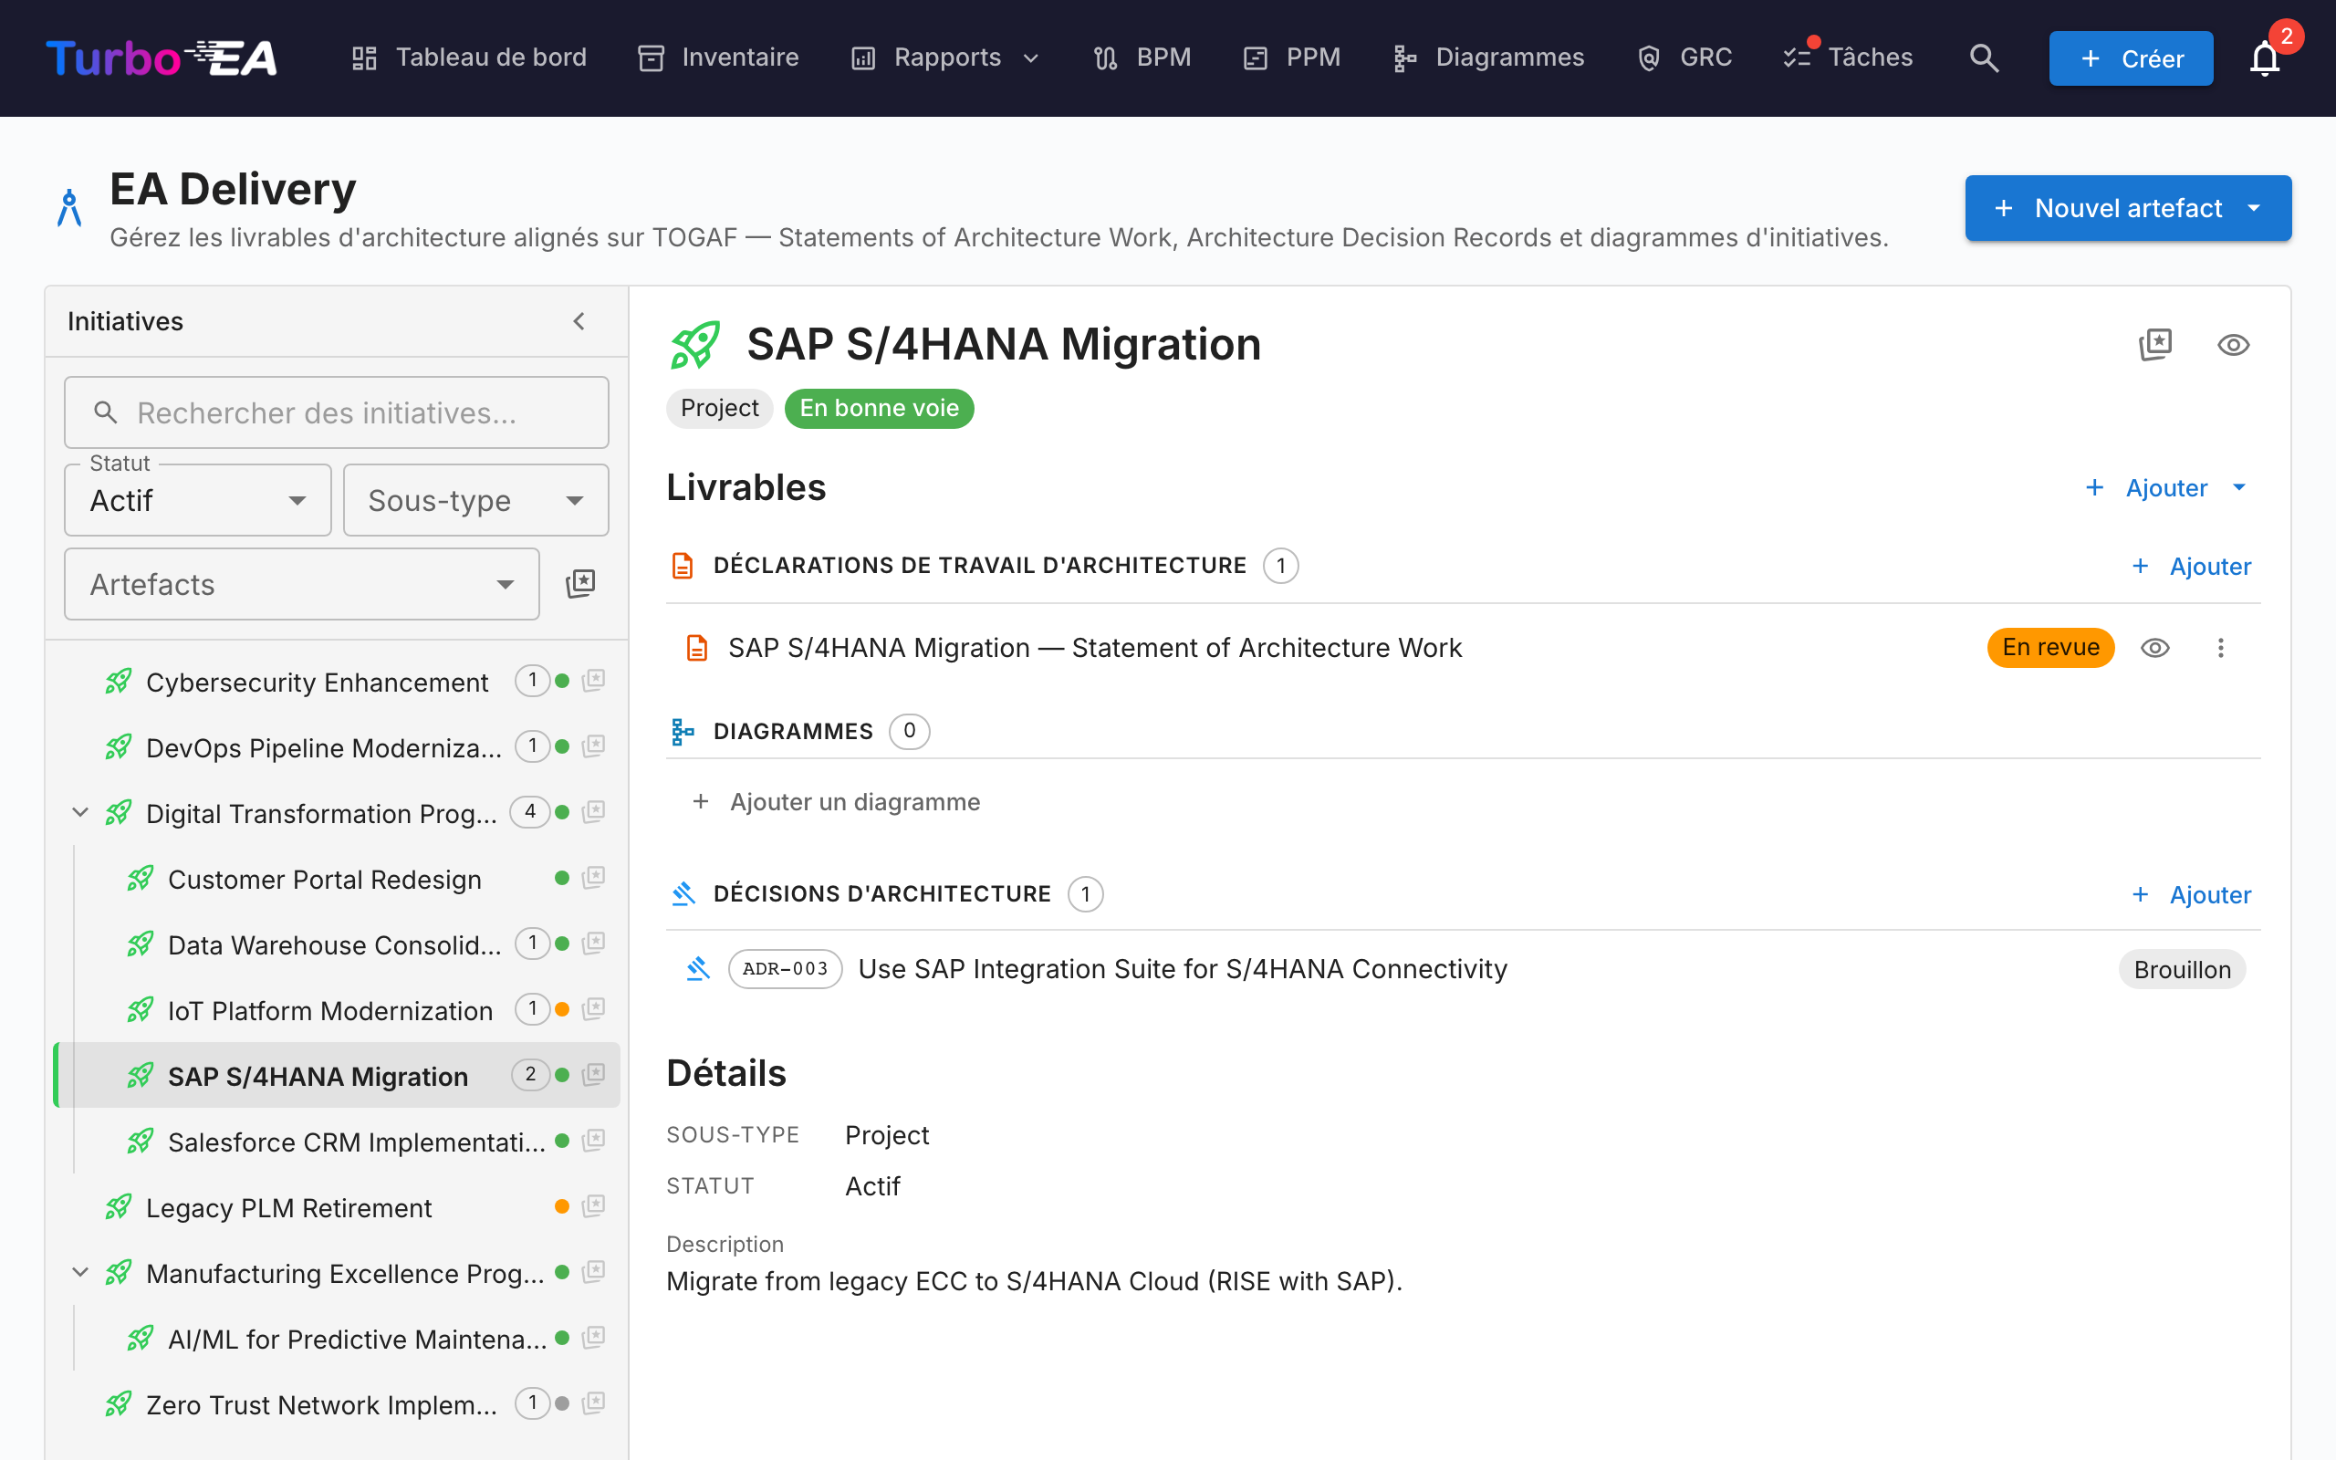Click favorite icon on Manufacturing Excellence row
Screen dimensions: 2336x1460
pos(594,1272)
